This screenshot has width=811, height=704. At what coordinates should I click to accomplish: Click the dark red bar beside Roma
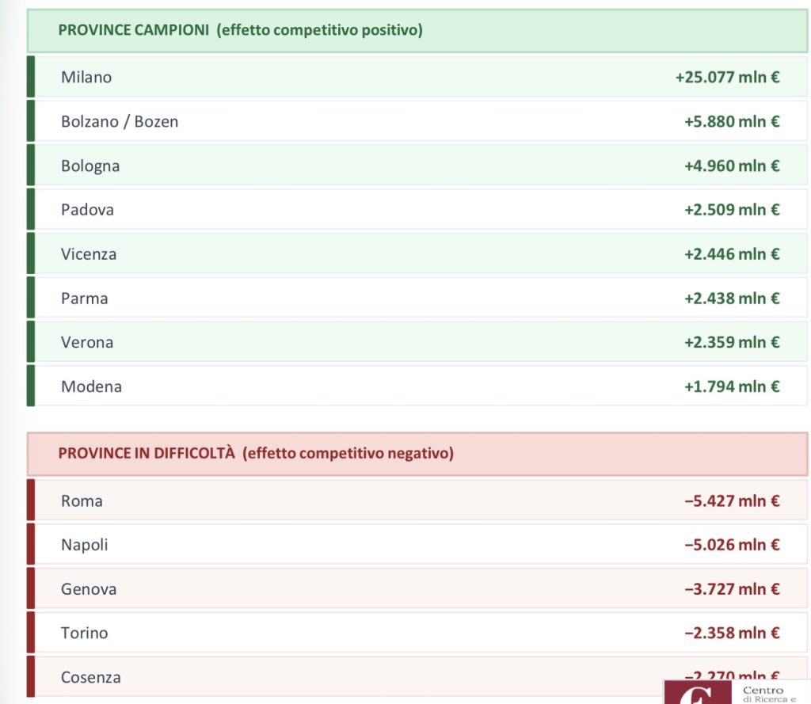coord(31,500)
